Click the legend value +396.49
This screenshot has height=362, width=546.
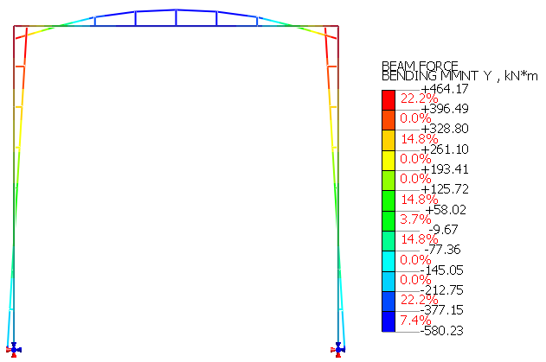pos(445,109)
